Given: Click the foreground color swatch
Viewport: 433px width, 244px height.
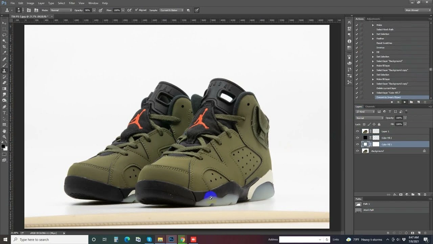Looking at the screenshot, I should click(x=3, y=146).
